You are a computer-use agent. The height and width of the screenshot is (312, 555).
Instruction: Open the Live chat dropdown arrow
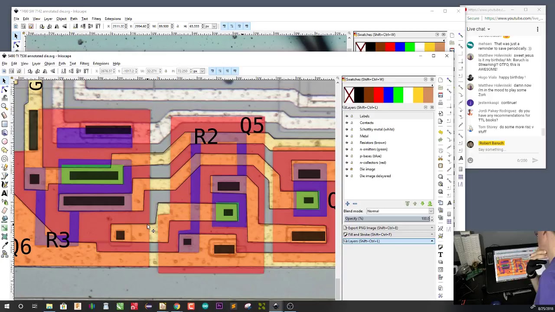489,29
